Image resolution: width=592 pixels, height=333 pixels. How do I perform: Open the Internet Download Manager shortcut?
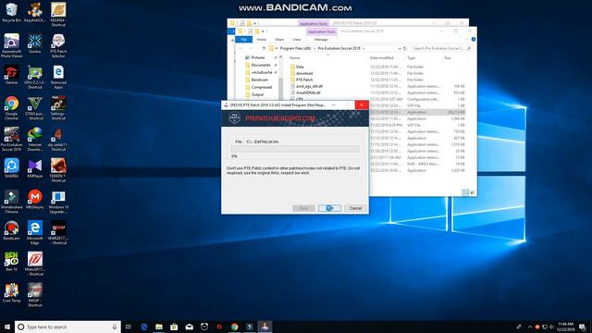click(35, 140)
